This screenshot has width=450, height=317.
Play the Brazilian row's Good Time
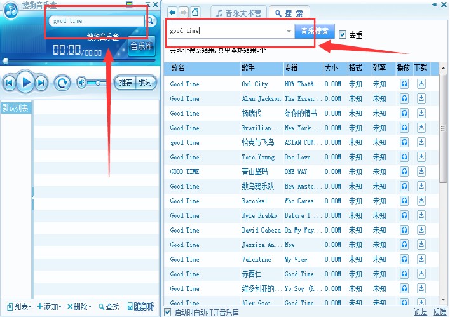404,128
